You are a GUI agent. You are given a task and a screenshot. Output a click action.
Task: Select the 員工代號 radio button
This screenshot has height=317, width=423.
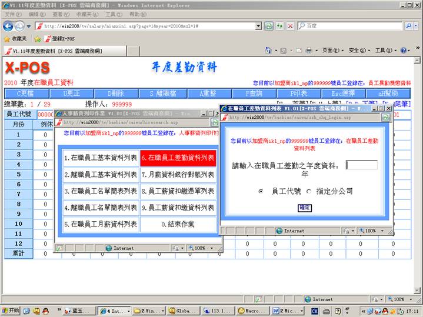261,191
